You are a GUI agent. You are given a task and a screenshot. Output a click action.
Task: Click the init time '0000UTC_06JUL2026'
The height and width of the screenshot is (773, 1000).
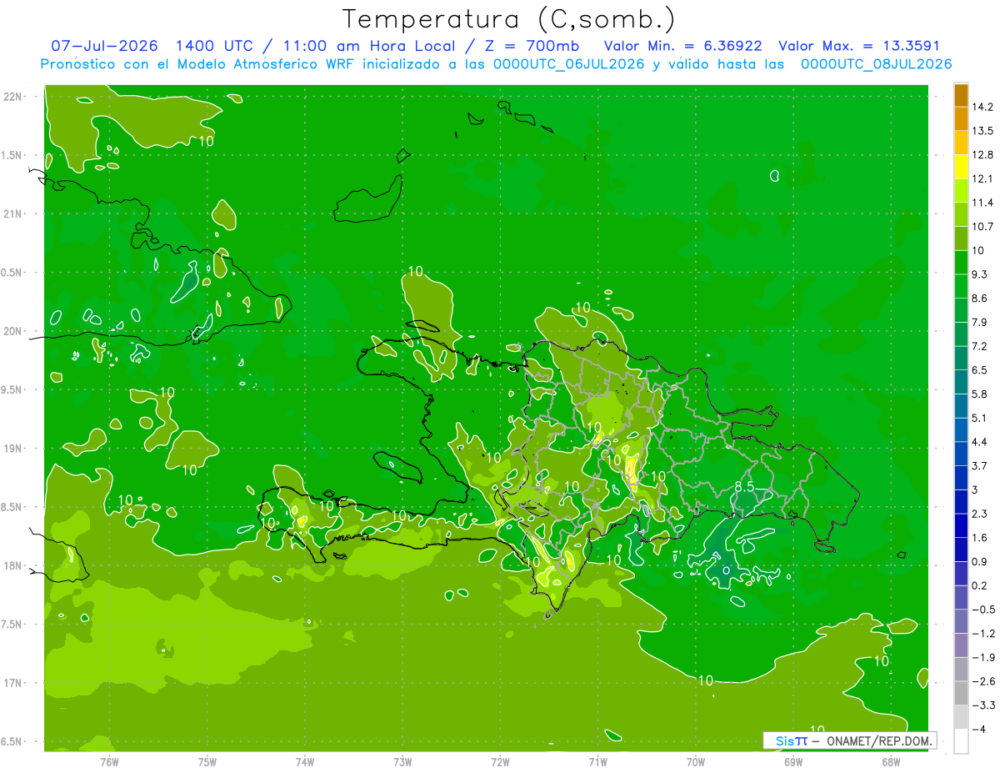[567, 64]
